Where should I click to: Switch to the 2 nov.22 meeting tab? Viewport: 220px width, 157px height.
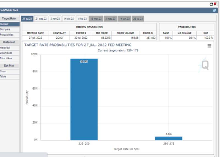coord(55,19)
